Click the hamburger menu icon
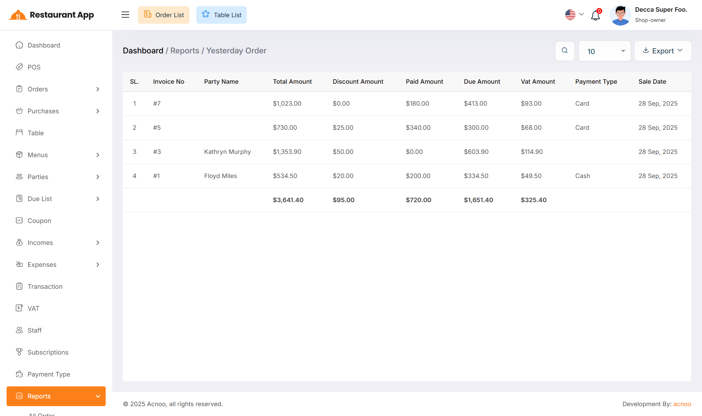 tap(125, 15)
